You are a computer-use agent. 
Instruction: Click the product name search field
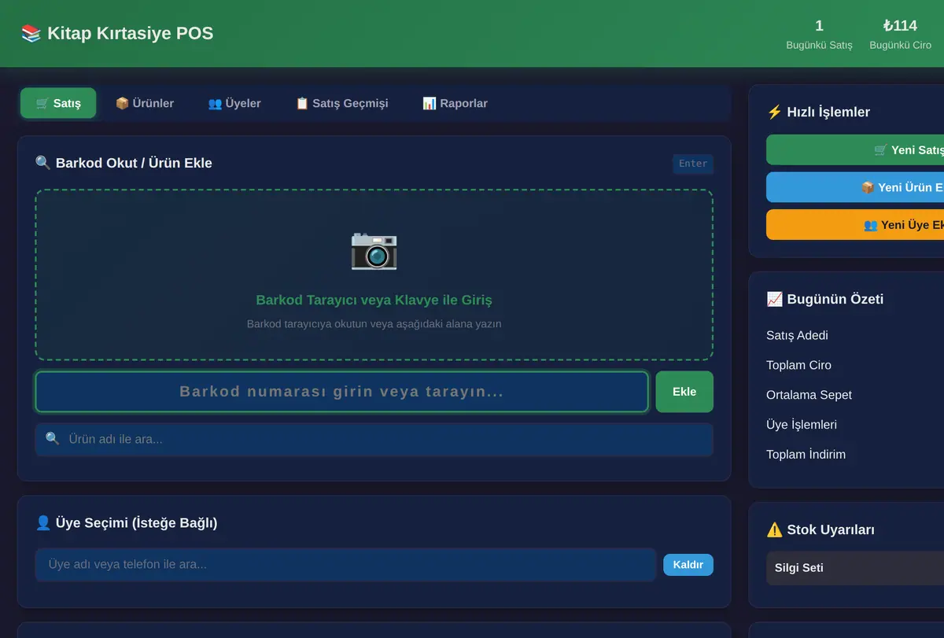[x=374, y=439]
